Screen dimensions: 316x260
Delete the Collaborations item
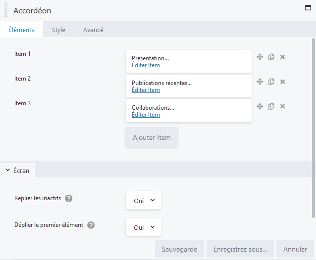282,106
